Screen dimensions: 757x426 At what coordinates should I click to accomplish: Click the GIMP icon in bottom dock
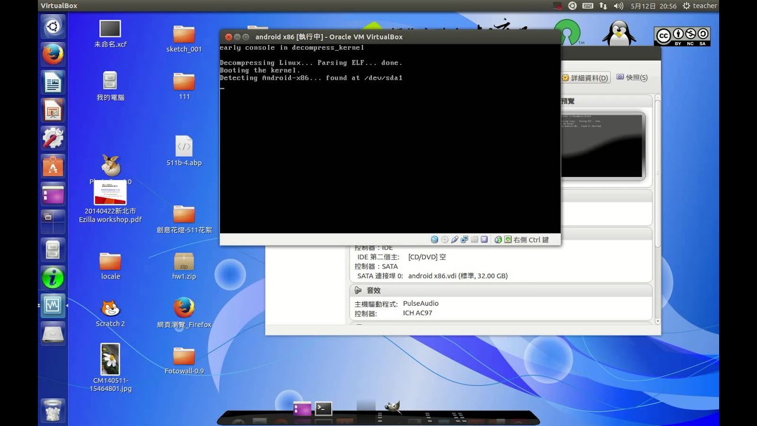392,407
